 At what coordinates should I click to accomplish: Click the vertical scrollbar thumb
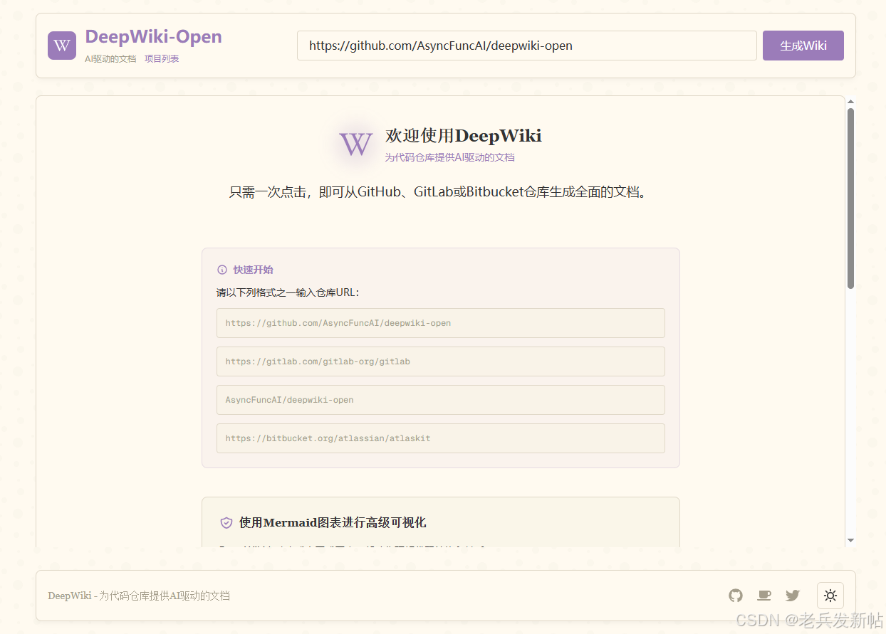850,199
